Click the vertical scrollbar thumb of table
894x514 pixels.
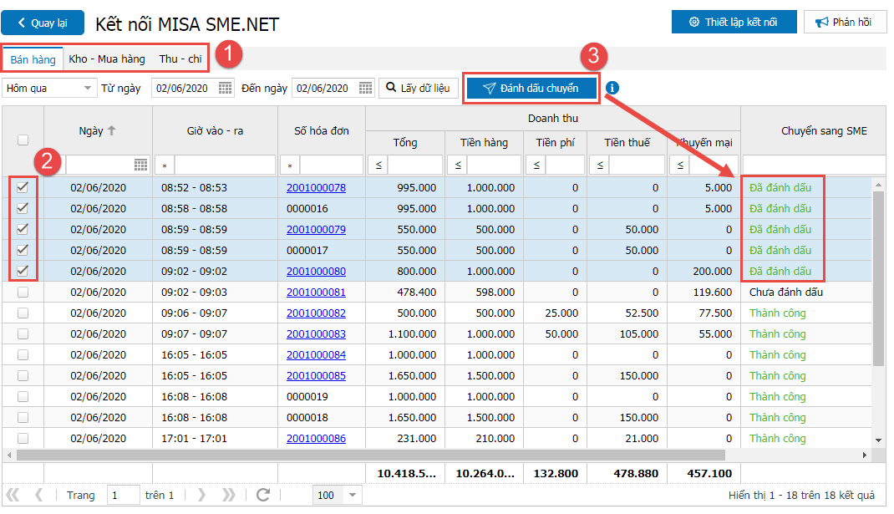point(879,277)
